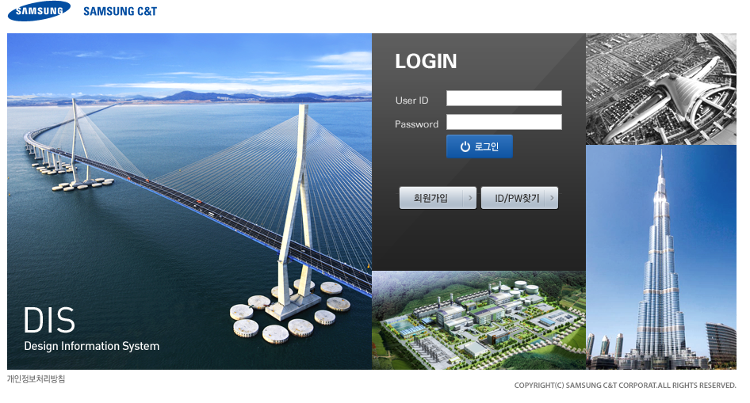Viewport: 750px width, 403px height.
Task: Click the cable-stayed bridge main image
Action: 189,201
